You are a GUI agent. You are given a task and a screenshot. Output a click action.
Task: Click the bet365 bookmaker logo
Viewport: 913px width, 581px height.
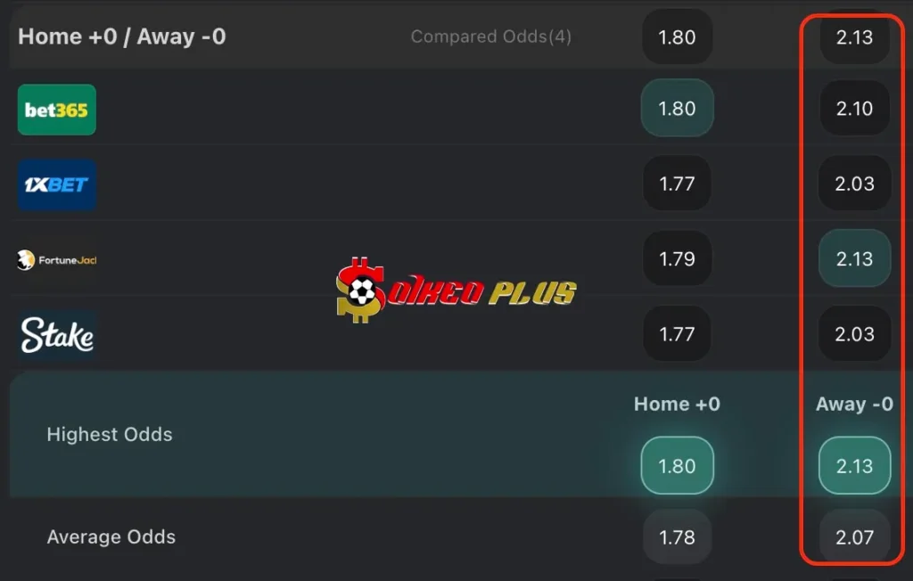point(57,110)
